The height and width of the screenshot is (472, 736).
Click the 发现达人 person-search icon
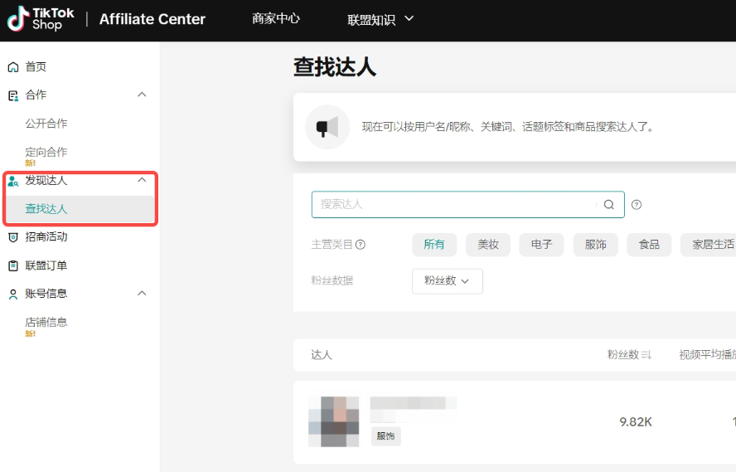point(13,181)
